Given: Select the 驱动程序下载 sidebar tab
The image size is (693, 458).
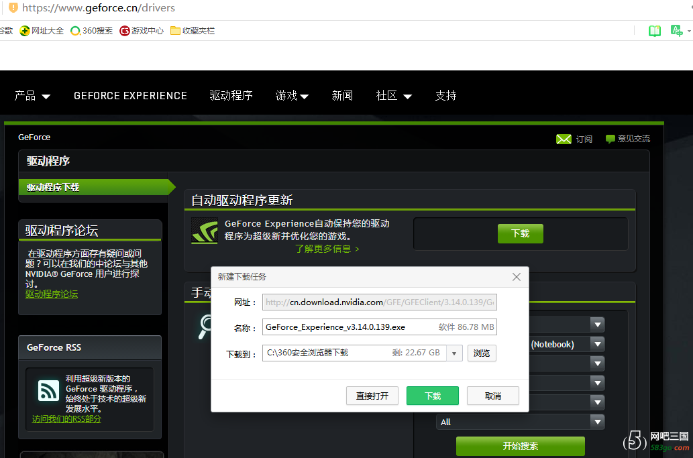Looking at the screenshot, I should [97, 187].
